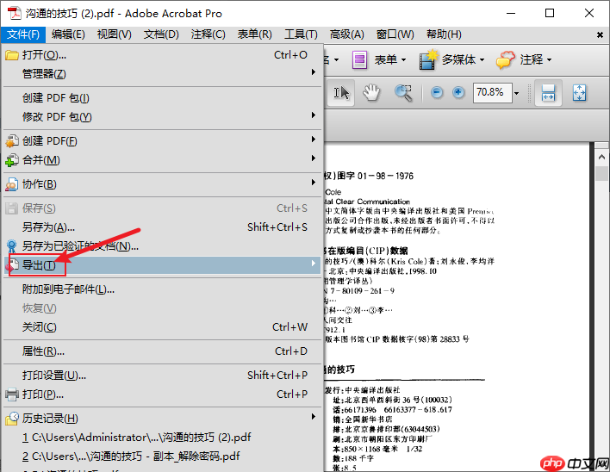610x472 pixels.
Task: Open the Multimedia (多媒体) dropdown arrow
Action: point(482,60)
